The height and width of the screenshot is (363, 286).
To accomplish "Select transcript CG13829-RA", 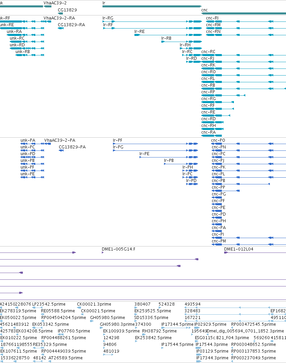I will (x=71, y=25).
